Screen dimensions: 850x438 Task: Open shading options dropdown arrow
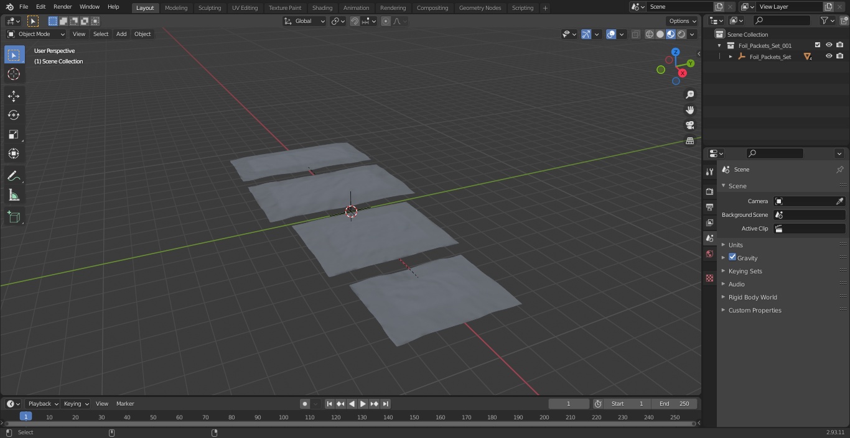pyautogui.click(x=692, y=34)
